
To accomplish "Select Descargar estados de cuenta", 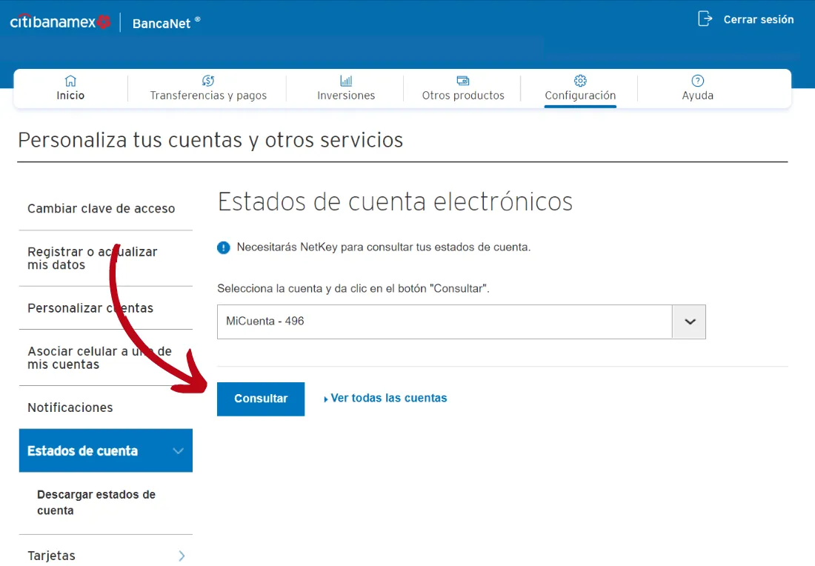I will tap(96, 502).
